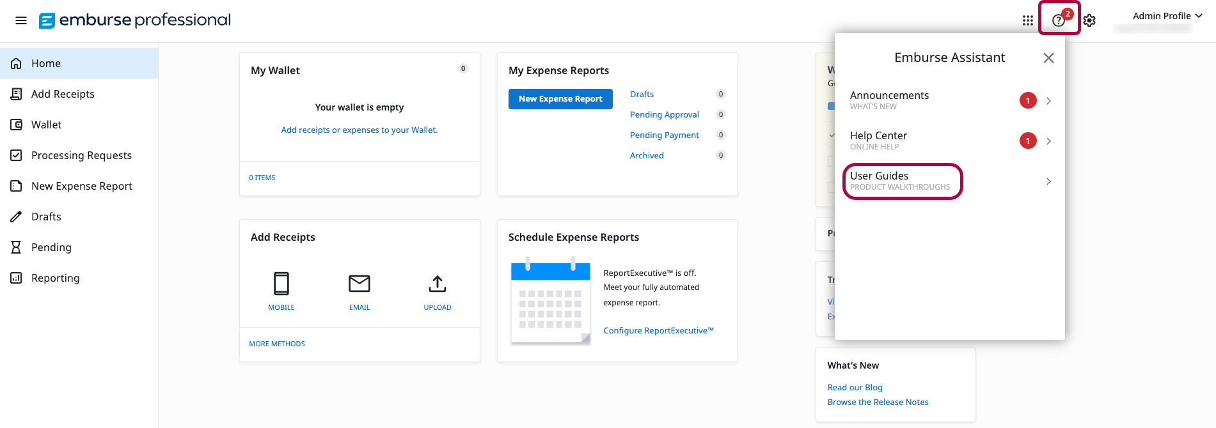
Task: Click the Emburse Assistant panel title
Action: point(949,57)
